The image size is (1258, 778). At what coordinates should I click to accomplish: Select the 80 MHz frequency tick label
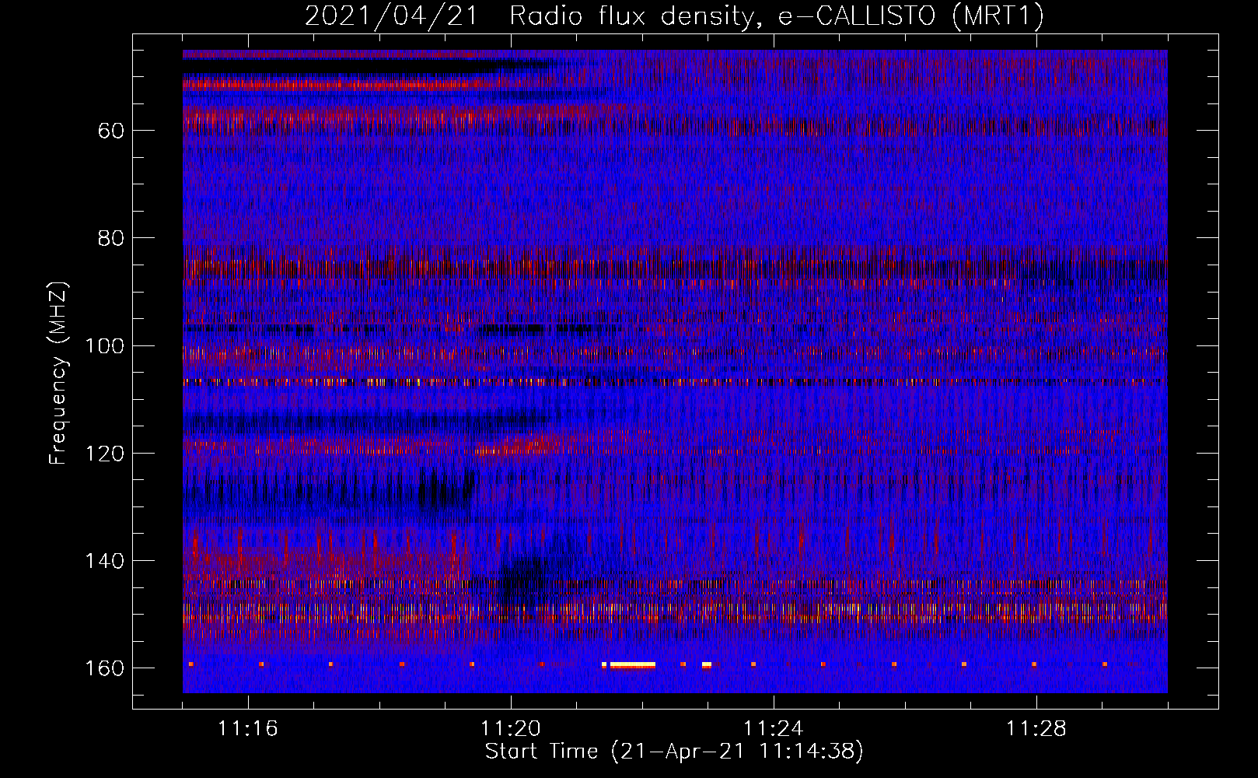[111, 237]
